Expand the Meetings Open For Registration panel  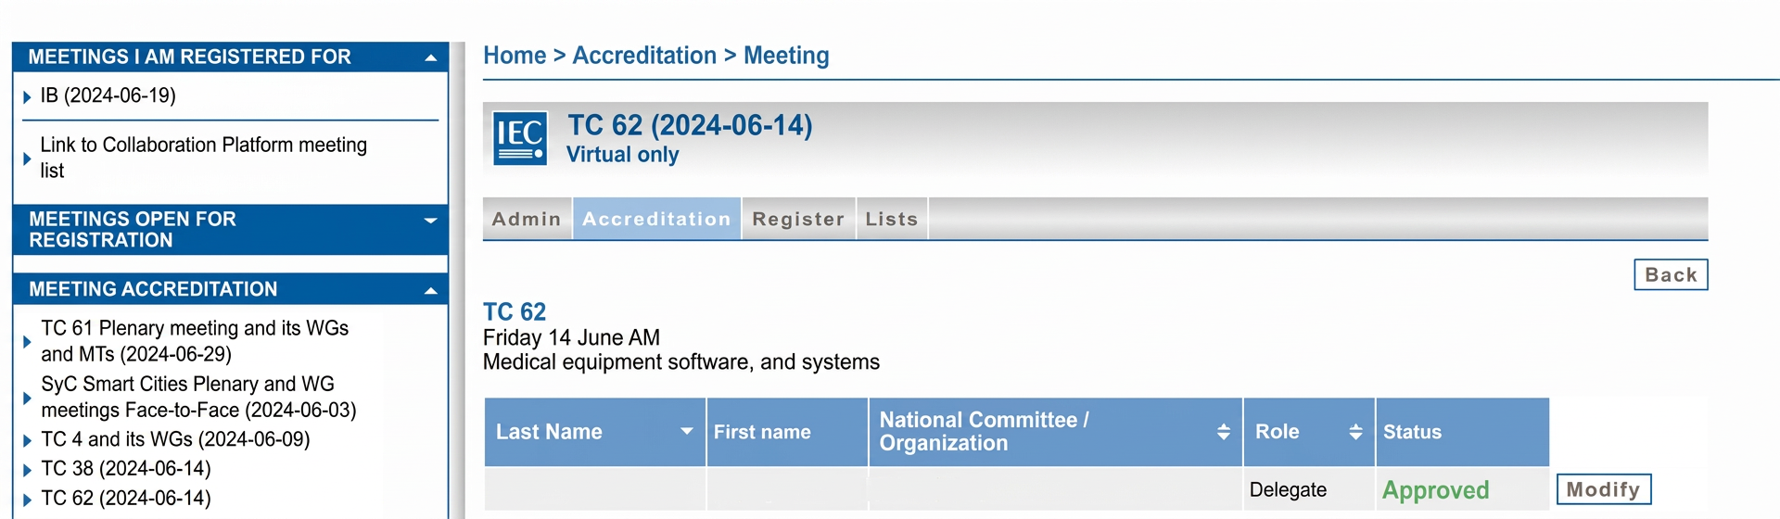click(430, 221)
